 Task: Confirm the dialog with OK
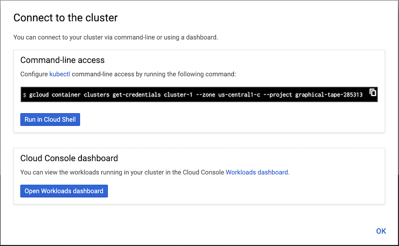tap(381, 231)
